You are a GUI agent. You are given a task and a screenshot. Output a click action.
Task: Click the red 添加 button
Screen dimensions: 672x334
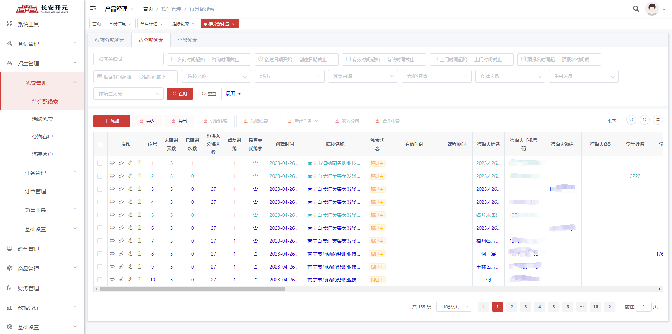(112, 121)
